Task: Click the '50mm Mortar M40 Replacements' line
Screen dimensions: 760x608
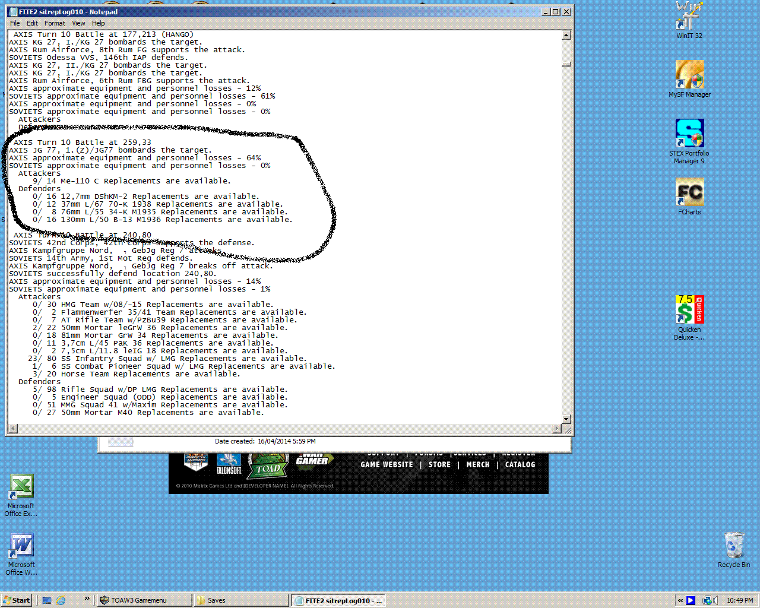Action: [148, 413]
